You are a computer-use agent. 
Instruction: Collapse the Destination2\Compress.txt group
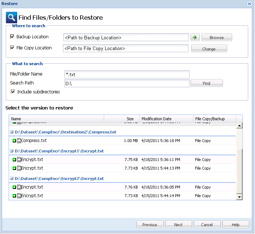pos(12,132)
